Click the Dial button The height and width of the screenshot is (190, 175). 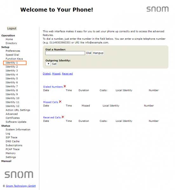[x=89, y=53]
